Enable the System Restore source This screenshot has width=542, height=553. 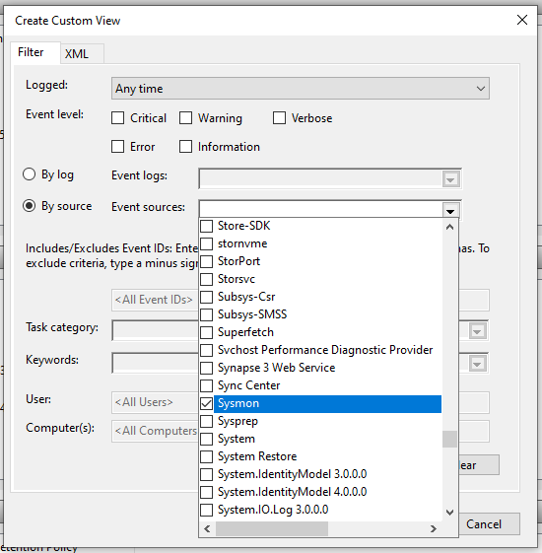(207, 456)
